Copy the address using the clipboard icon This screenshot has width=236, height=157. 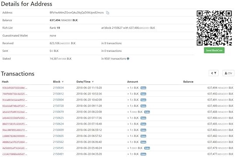(108, 13)
